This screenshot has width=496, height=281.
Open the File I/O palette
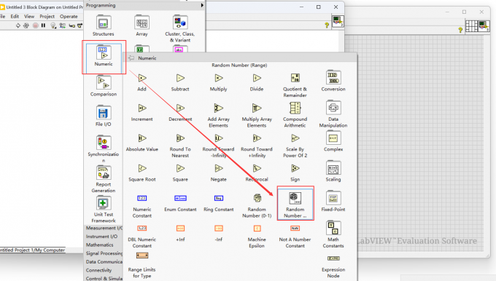[x=104, y=116]
